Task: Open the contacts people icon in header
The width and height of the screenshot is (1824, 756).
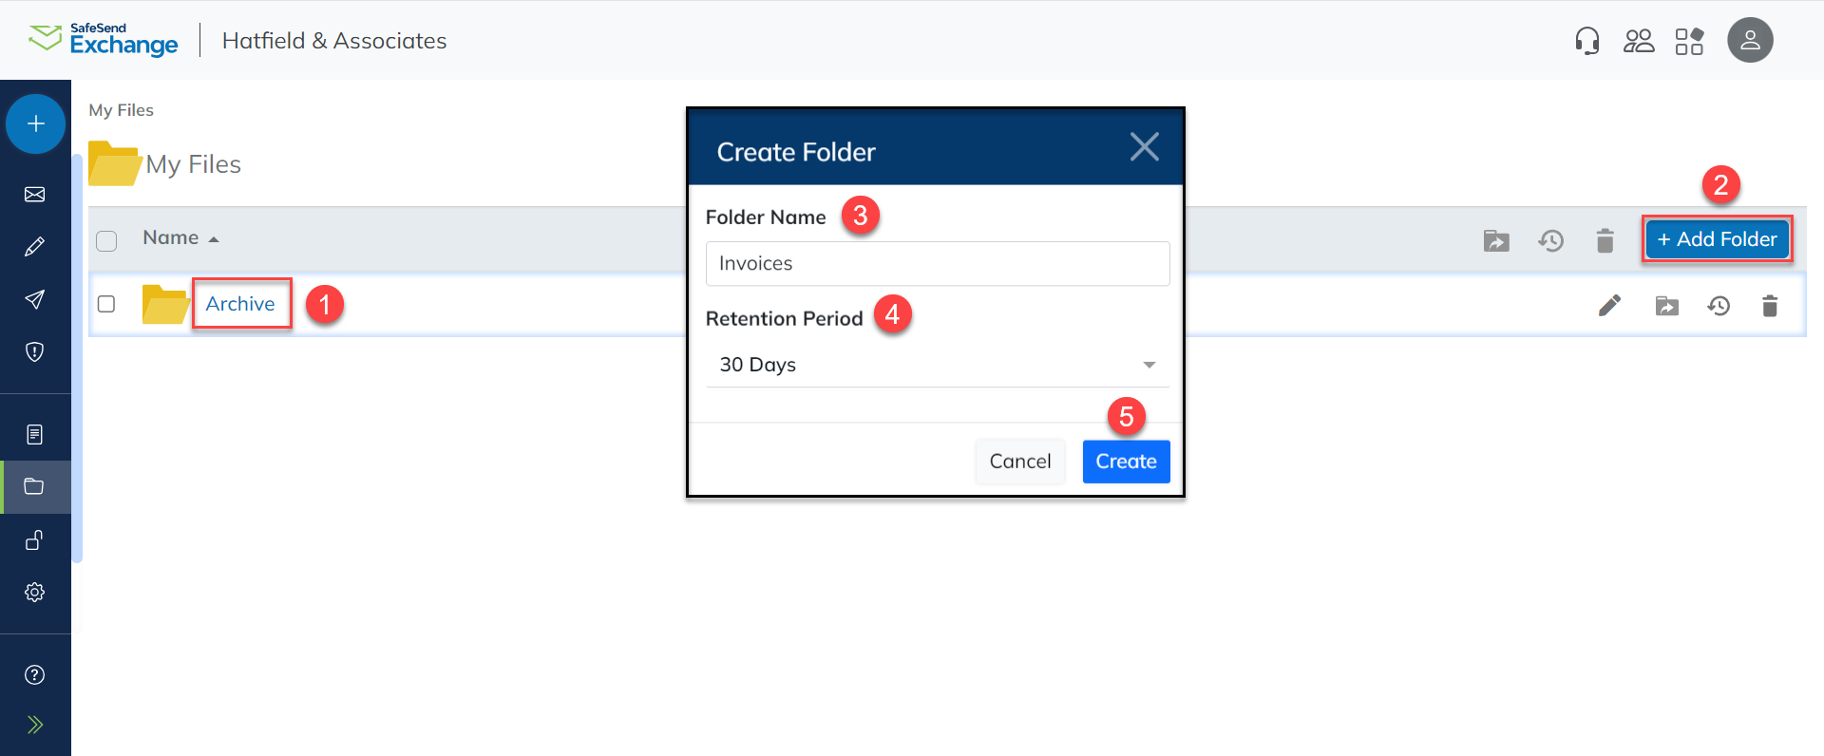Action: coord(1639,41)
